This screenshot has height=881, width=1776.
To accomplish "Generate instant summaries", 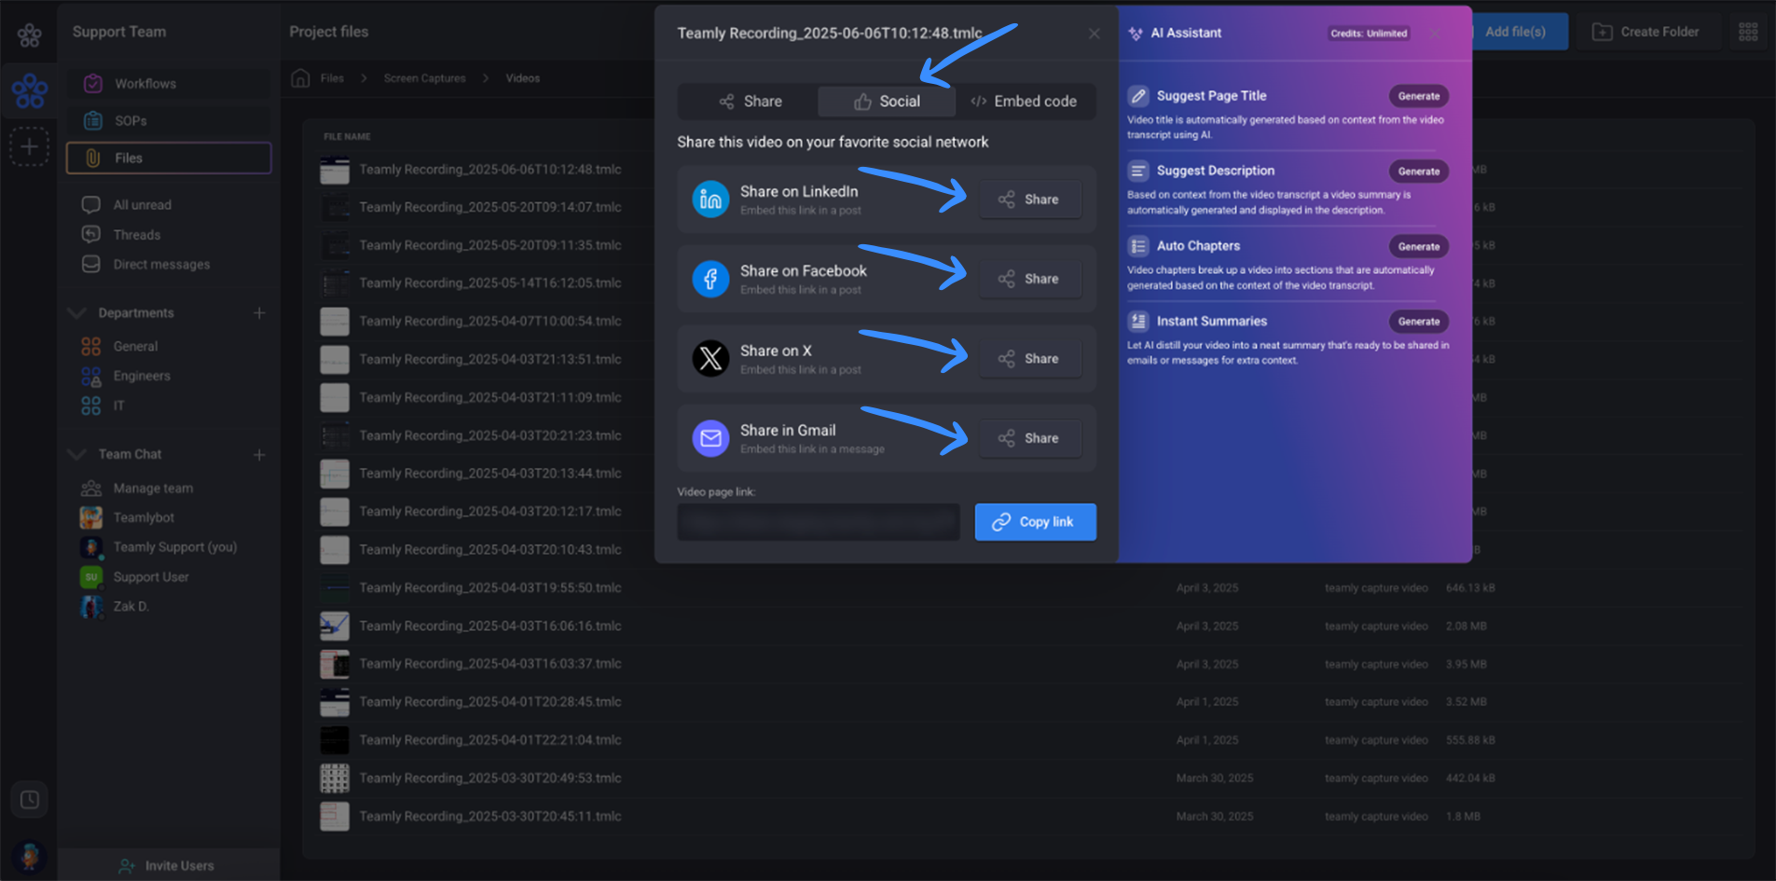I will click(1418, 322).
